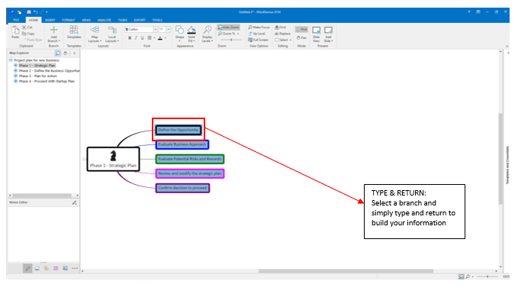This screenshot has height=291, width=518.
Task: Click the Paste icon in Clipboard
Action: point(15,30)
